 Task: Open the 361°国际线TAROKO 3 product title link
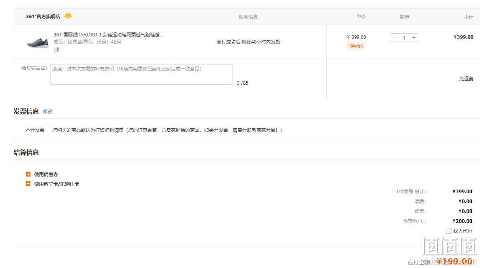(x=109, y=35)
